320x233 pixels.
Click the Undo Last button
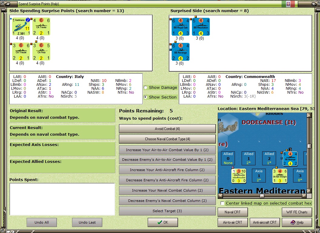[87, 222]
